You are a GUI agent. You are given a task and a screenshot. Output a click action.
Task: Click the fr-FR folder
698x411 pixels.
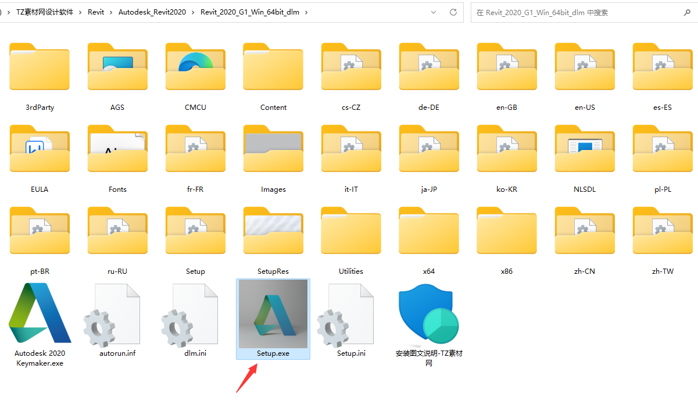point(195,149)
